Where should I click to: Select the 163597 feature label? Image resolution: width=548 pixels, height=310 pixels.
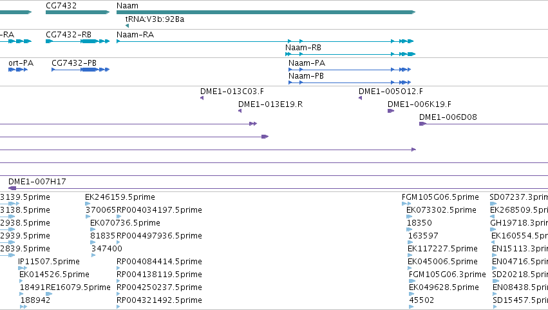423,236
